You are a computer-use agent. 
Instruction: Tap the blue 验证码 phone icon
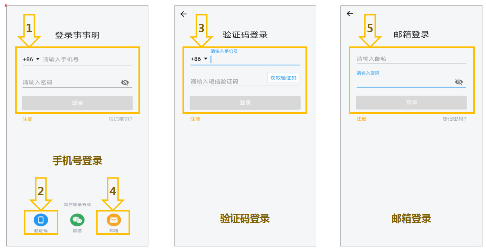(x=40, y=220)
